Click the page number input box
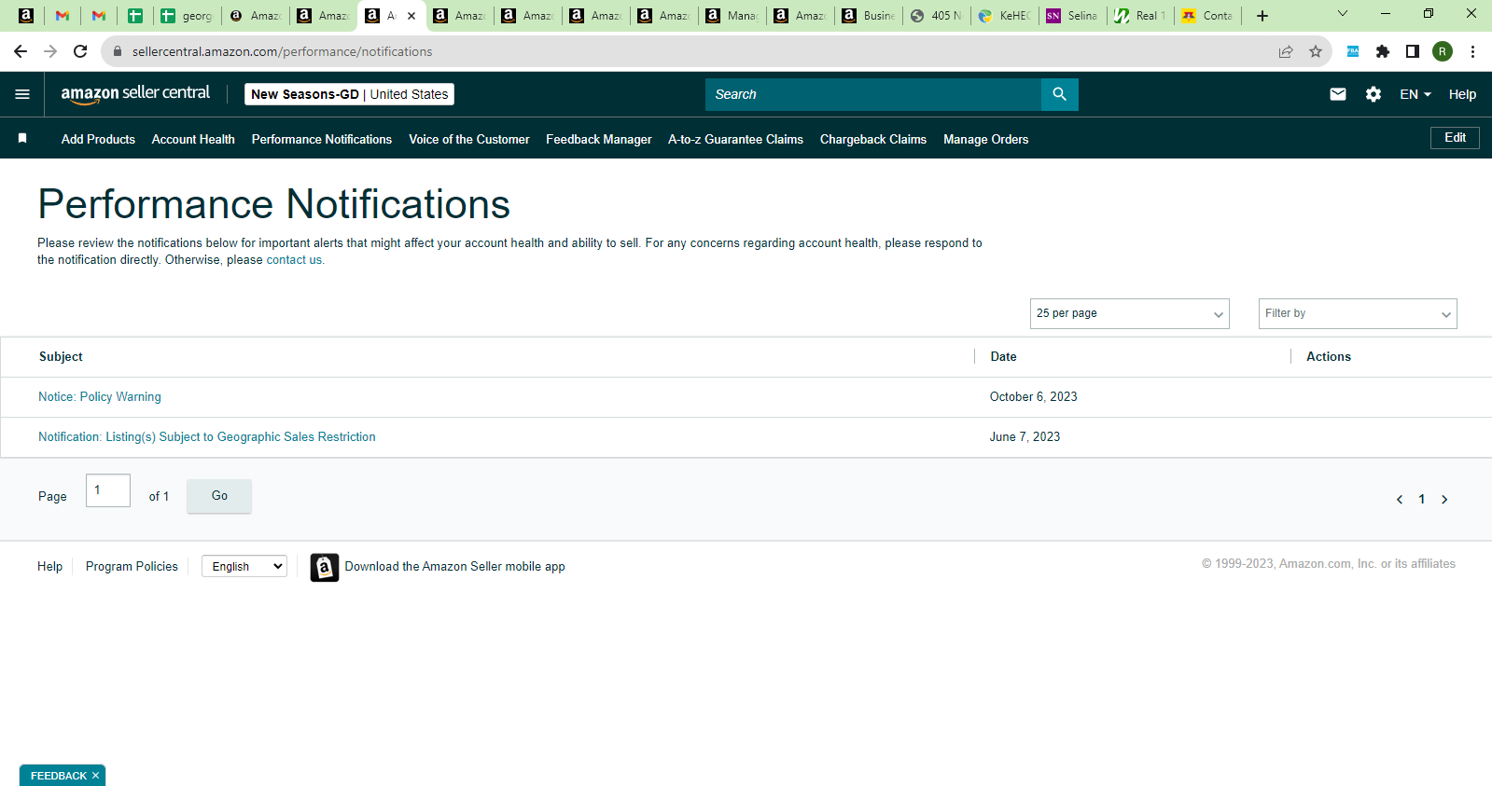 [x=108, y=490]
